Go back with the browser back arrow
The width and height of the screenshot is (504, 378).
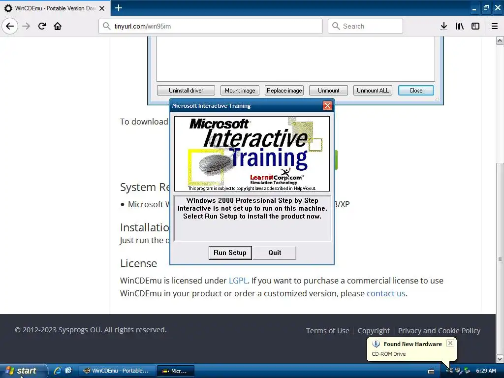point(10,26)
